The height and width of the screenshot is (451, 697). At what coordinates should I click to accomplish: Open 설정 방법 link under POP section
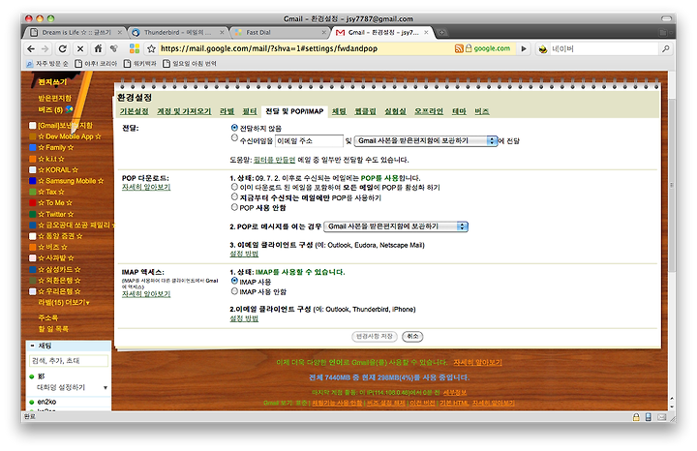coord(244,254)
